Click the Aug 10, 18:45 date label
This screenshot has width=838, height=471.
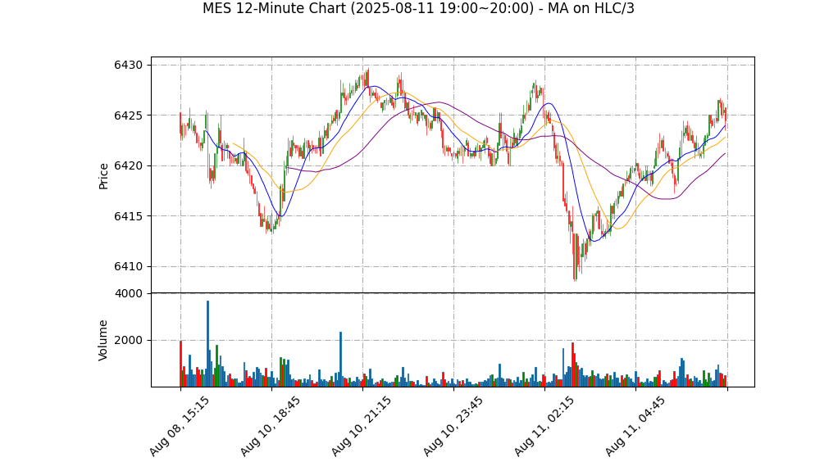point(270,426)
